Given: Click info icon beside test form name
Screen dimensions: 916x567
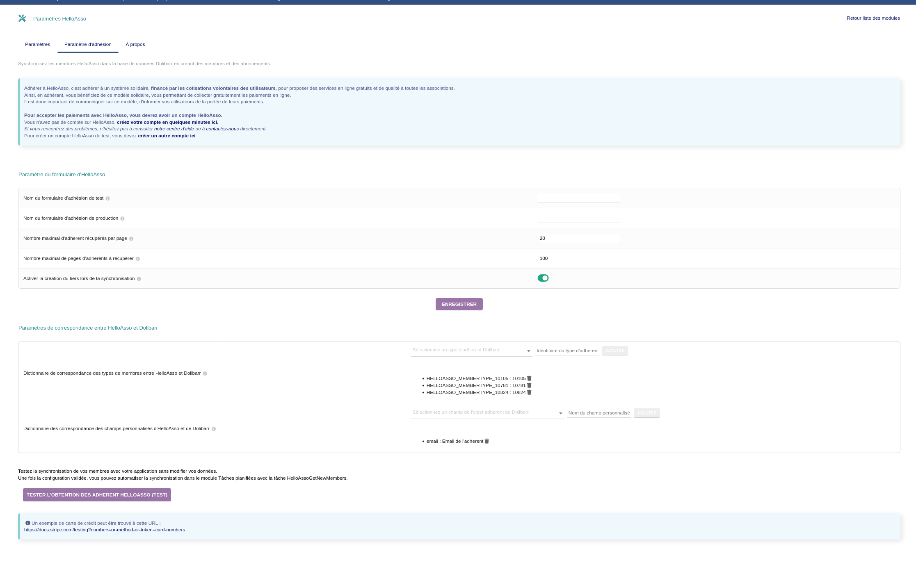Looking at the screenshot, I should (107, 198).
